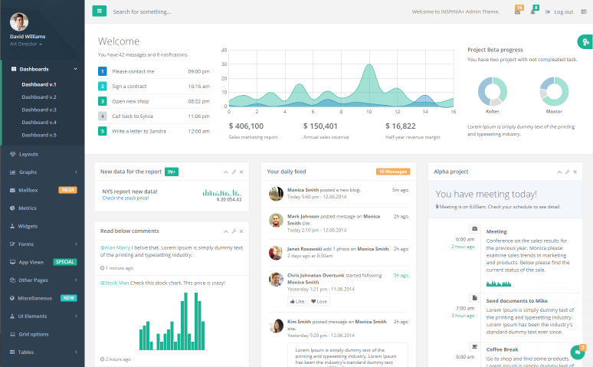Screen dimensions: 593x367
Task: Click the Maxtor donut progress chart
Action: point(554,92)
